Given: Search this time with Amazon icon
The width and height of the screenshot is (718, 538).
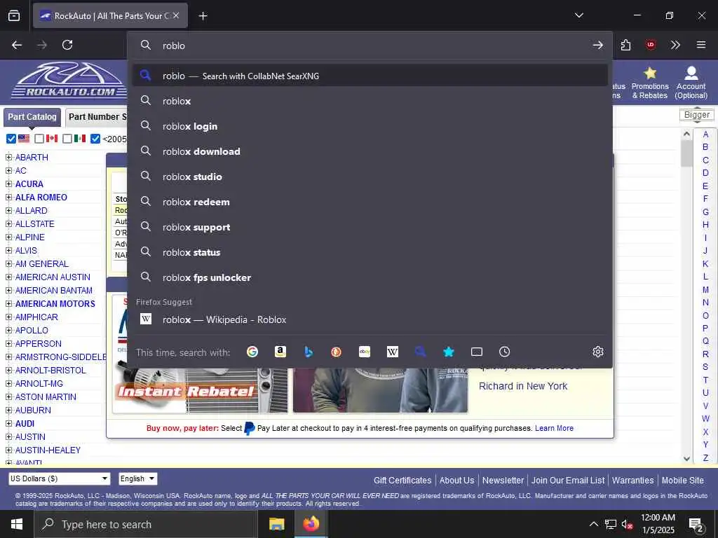Looking at the screenshot, I should pos(280,352).
